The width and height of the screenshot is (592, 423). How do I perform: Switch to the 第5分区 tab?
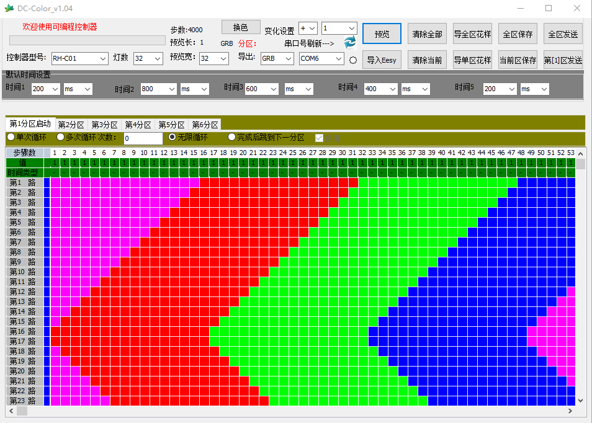coord(172,125)
